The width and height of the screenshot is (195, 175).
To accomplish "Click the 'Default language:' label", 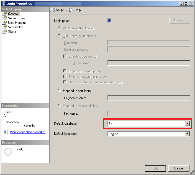I will pos(66,134).
